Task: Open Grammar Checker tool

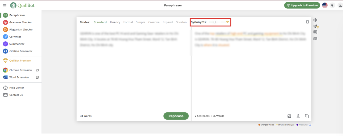Action: click(x=20, y=22)
